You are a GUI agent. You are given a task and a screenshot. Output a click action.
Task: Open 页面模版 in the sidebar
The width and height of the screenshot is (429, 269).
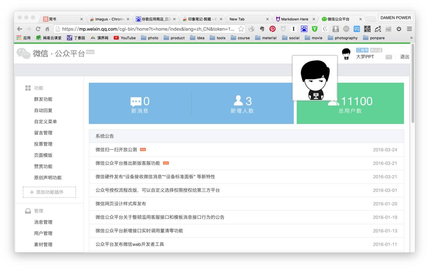coord(43,155)
